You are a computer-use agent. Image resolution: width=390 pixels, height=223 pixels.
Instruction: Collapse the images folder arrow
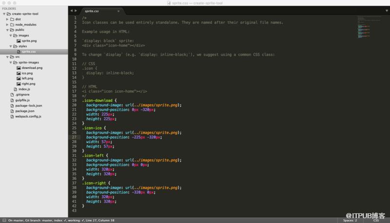(11, 35)
